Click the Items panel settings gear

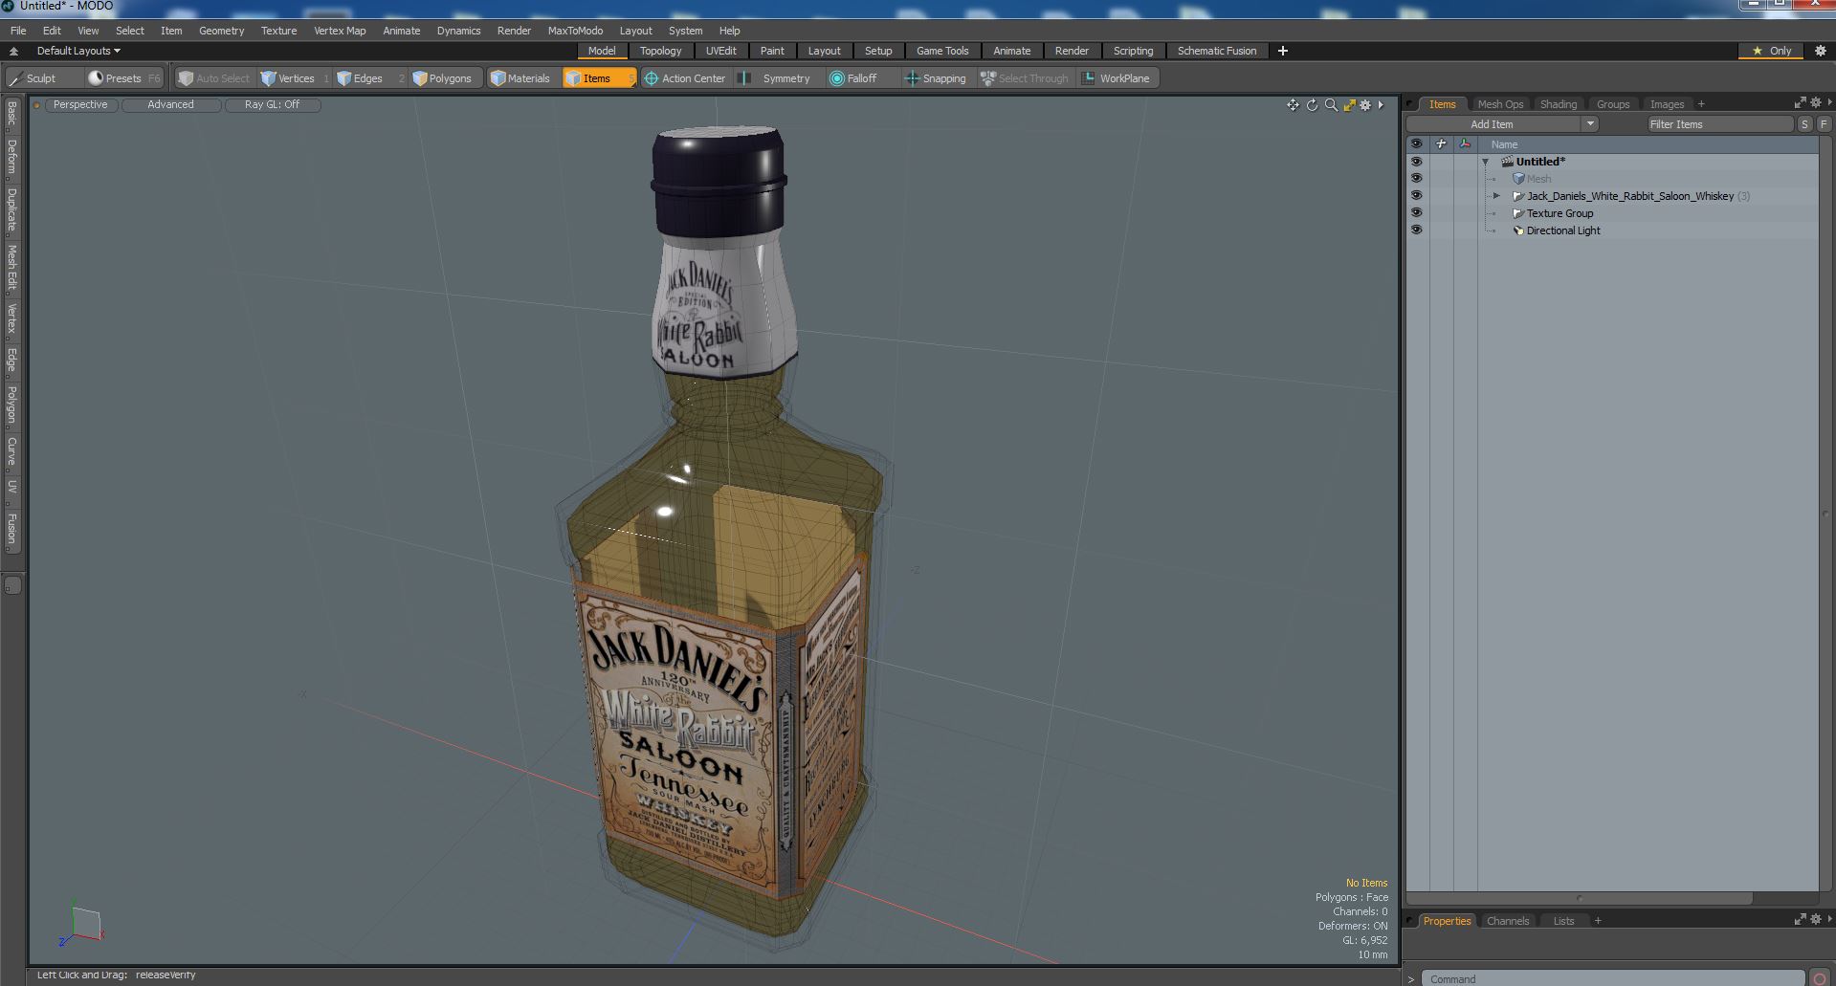1816,102
